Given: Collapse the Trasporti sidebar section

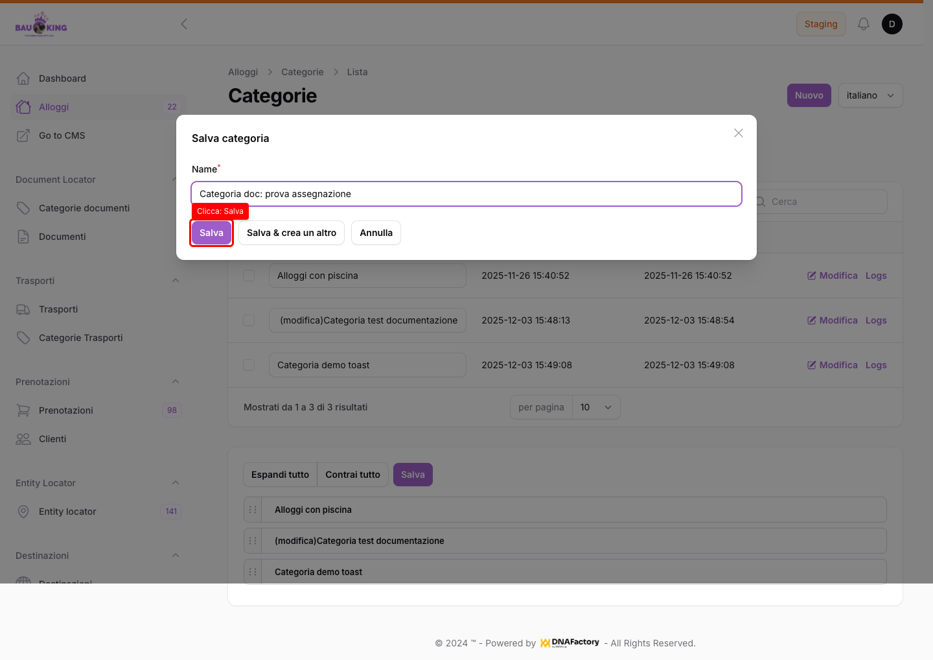Looking at the screenshot, I should (x=175, y=281).
